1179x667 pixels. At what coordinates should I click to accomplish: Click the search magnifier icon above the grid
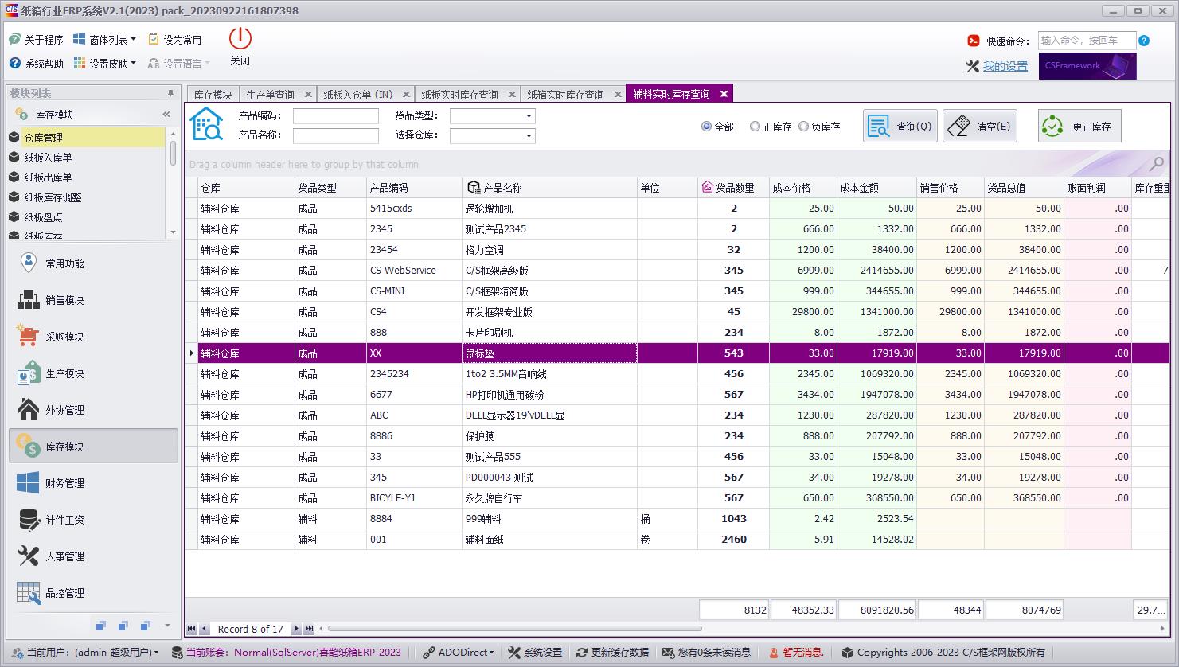(x=1156, y=164)
